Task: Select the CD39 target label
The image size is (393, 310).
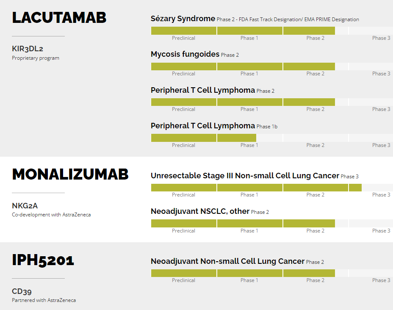Action: (x=22, y=291)
